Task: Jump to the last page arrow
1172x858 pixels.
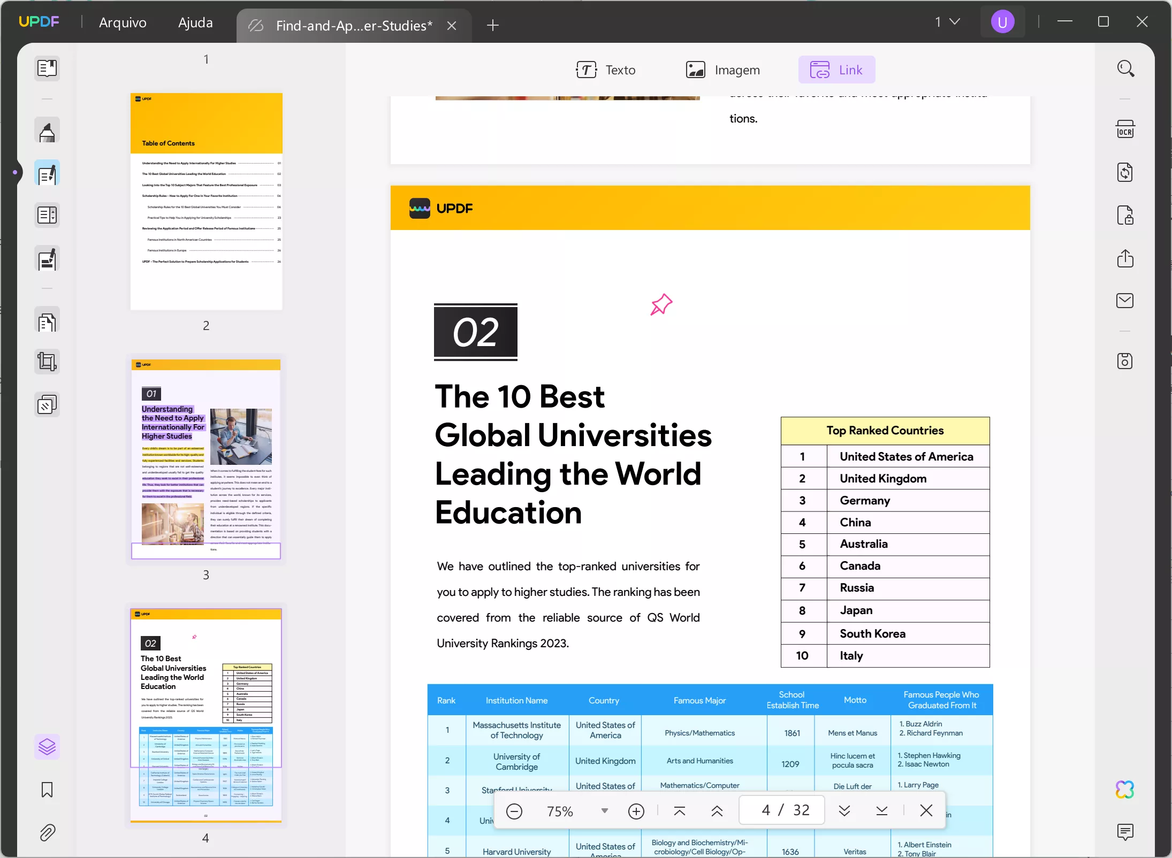Action: pyautogui.click(x=882, y=811)
